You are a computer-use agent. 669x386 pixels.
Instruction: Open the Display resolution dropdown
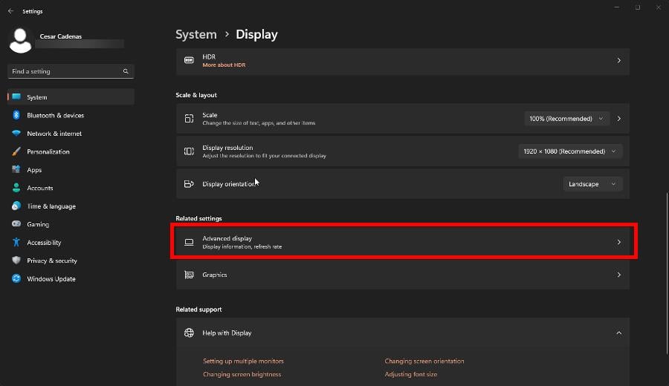570,151
